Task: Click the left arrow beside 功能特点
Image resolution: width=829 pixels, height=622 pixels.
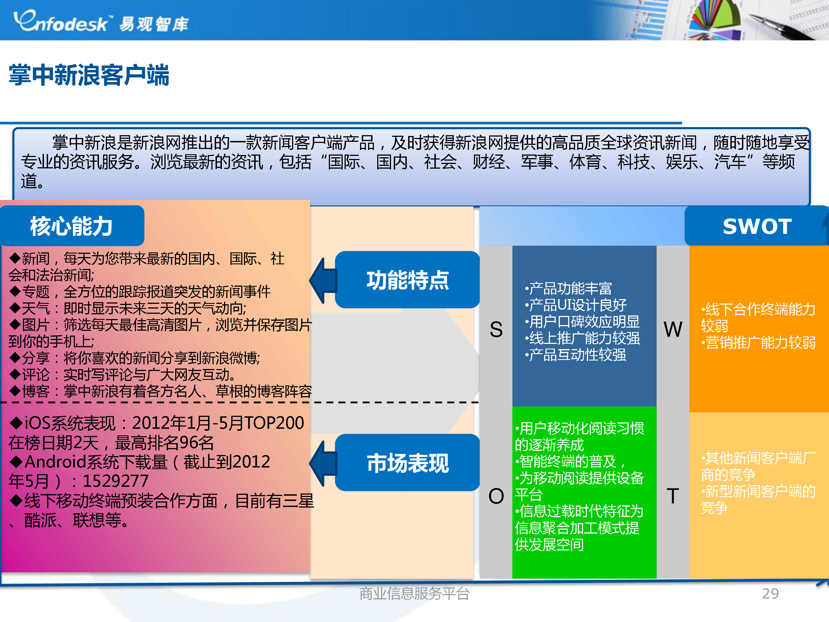Action: [x=323, y=280]
